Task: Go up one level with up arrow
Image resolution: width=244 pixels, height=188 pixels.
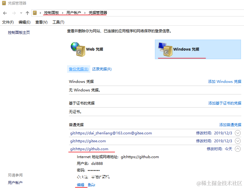Action: 27,13
